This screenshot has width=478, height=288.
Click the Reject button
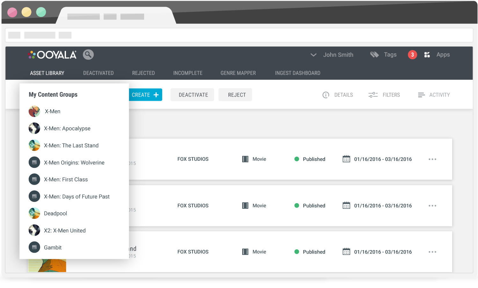(235, 95)
